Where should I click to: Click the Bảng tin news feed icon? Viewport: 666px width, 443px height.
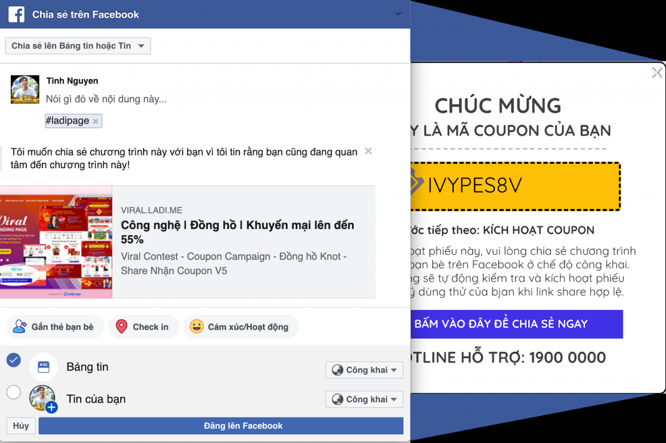tap(44, 367)
